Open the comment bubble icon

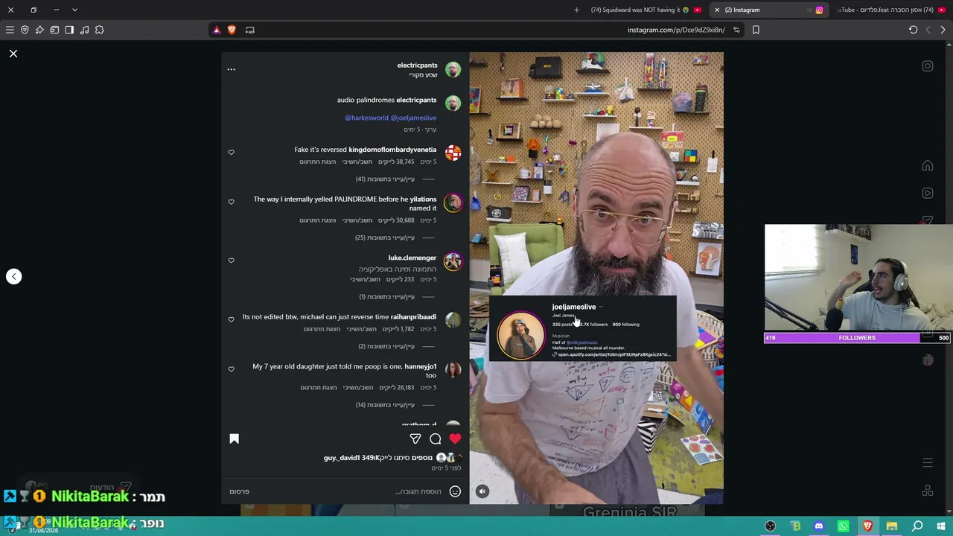click(x=436, y=438)
